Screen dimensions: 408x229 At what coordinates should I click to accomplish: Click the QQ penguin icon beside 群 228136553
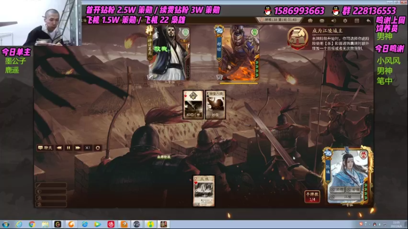336,11
